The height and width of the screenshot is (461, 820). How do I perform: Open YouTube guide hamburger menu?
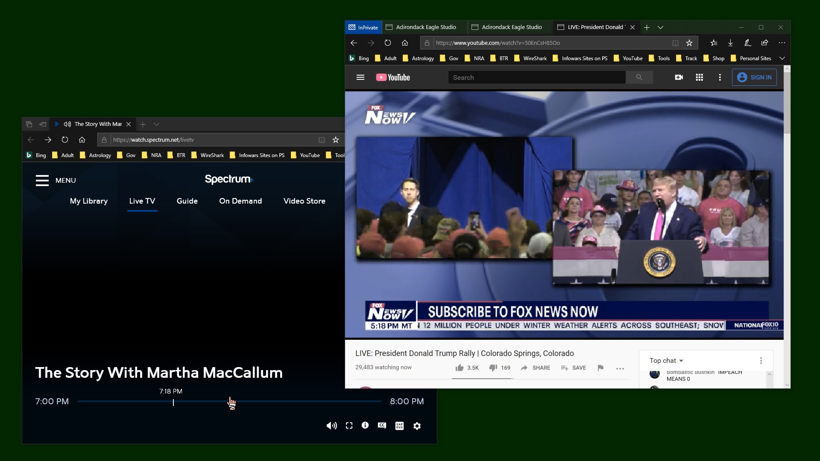[x=360, y=77]
